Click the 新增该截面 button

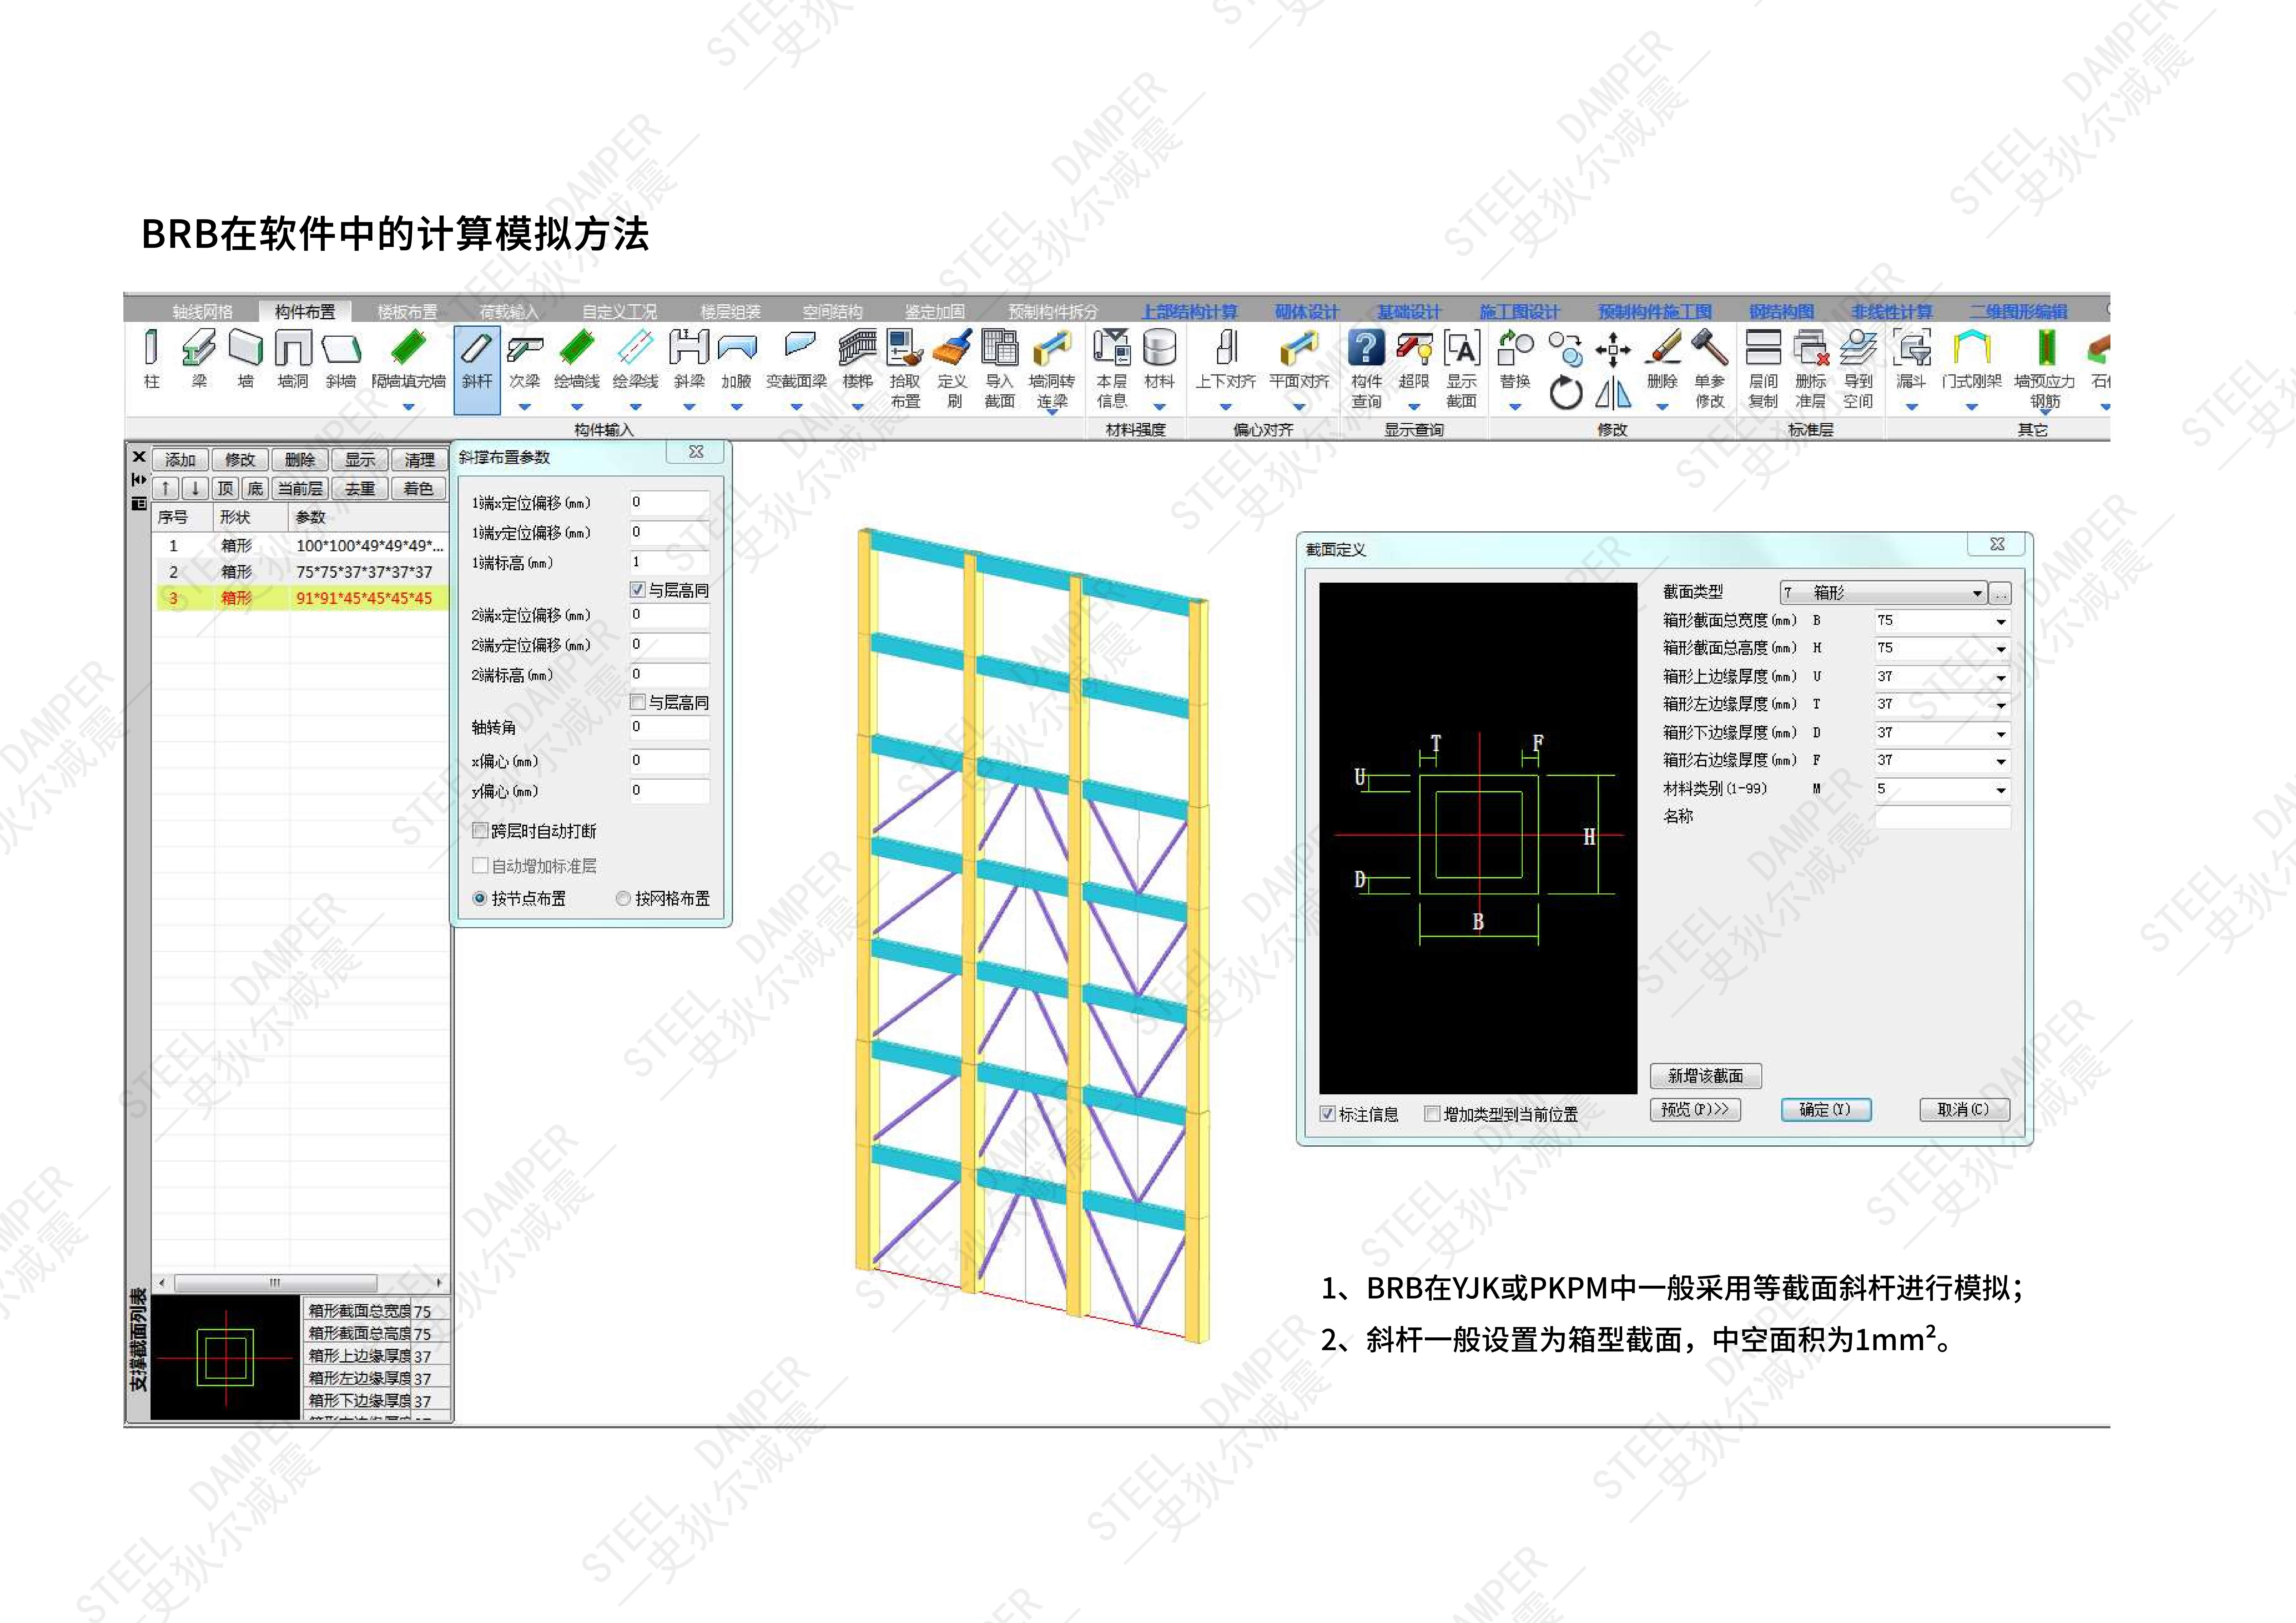coord(1706,1076)
